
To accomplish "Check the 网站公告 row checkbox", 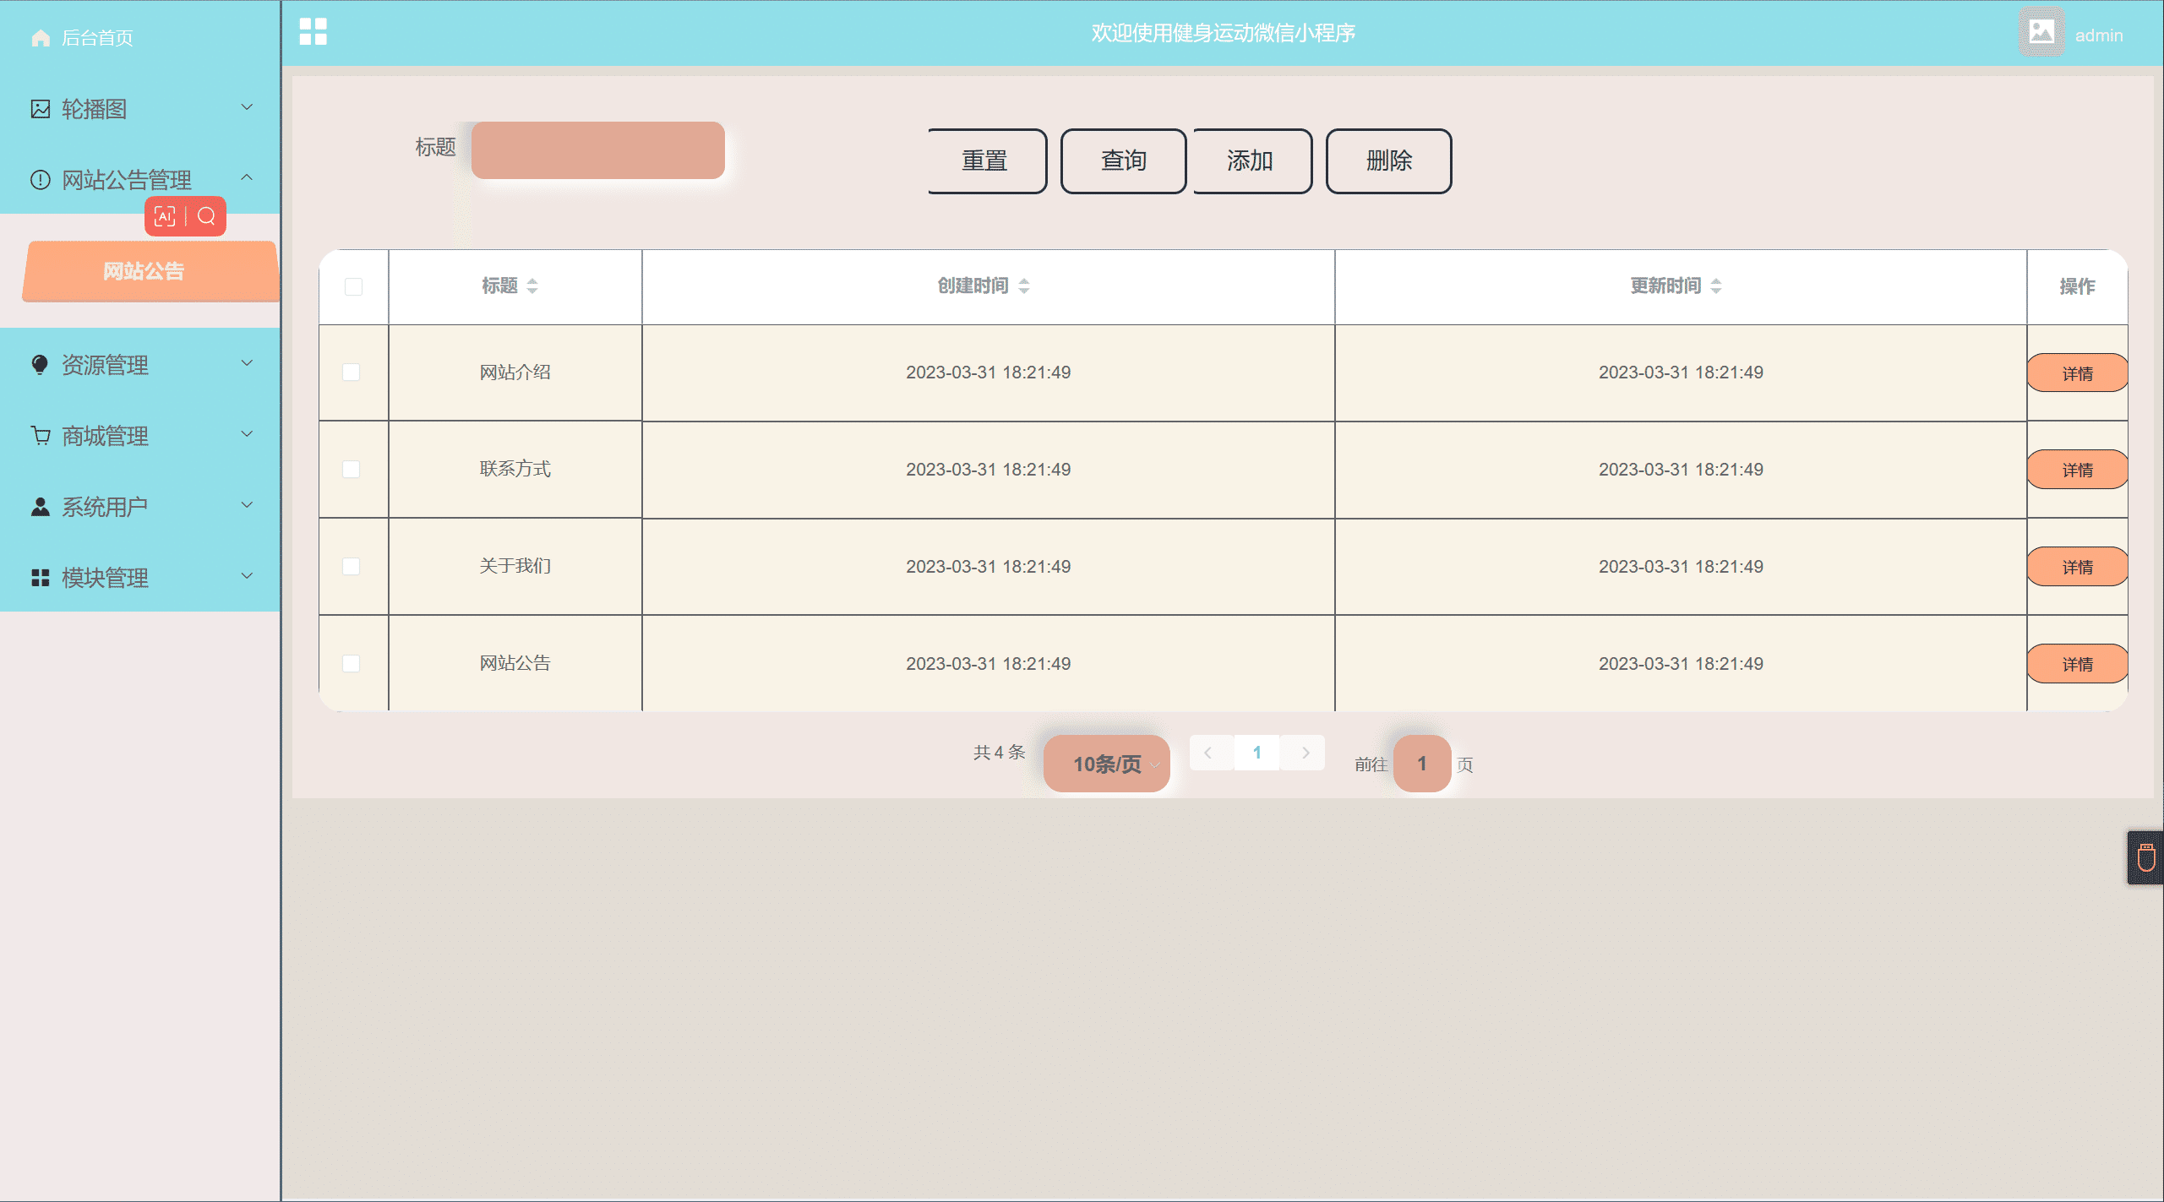I will 352,664.
